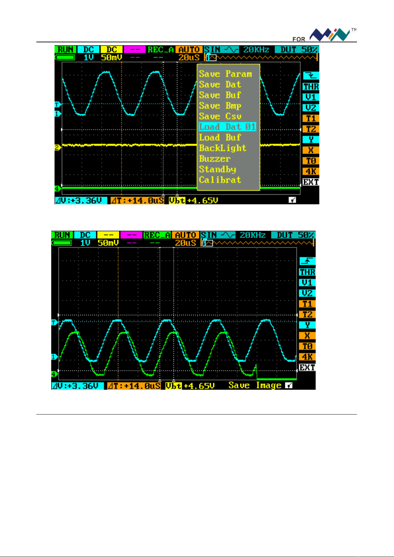Screen dimensions: 394x557
Task: Select the Save Csv menu entry
Action: [x=220, y=116]
